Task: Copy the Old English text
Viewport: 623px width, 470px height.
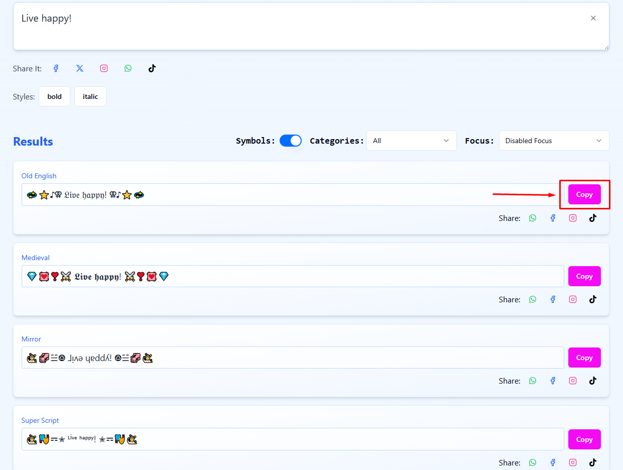Action: tap(584, 194)
